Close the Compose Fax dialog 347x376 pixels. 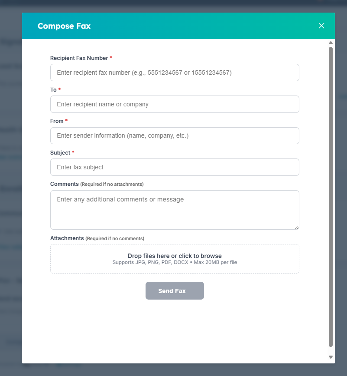pyautogui.click(x=321, y=26)
